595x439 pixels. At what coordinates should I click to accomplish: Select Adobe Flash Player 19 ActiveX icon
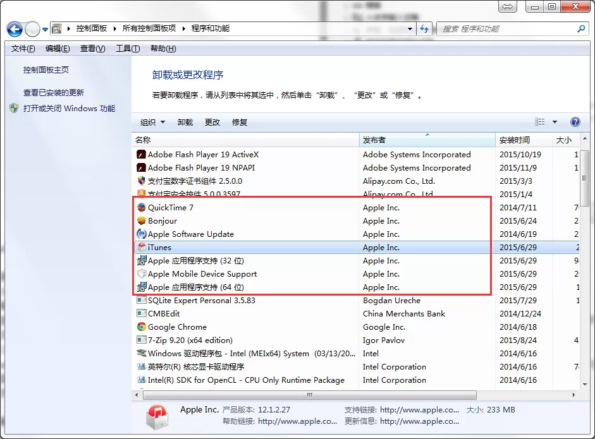point(141,155)
